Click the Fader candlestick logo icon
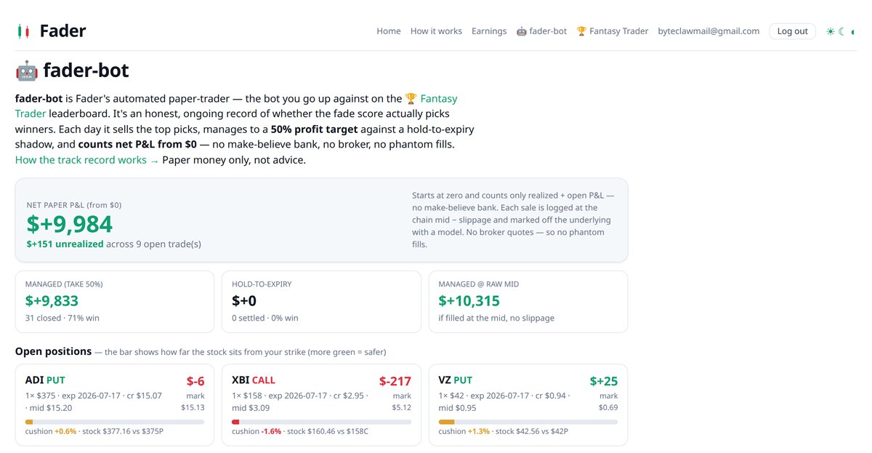Screen dimensions: 872x453 click(x=23, y=31)
